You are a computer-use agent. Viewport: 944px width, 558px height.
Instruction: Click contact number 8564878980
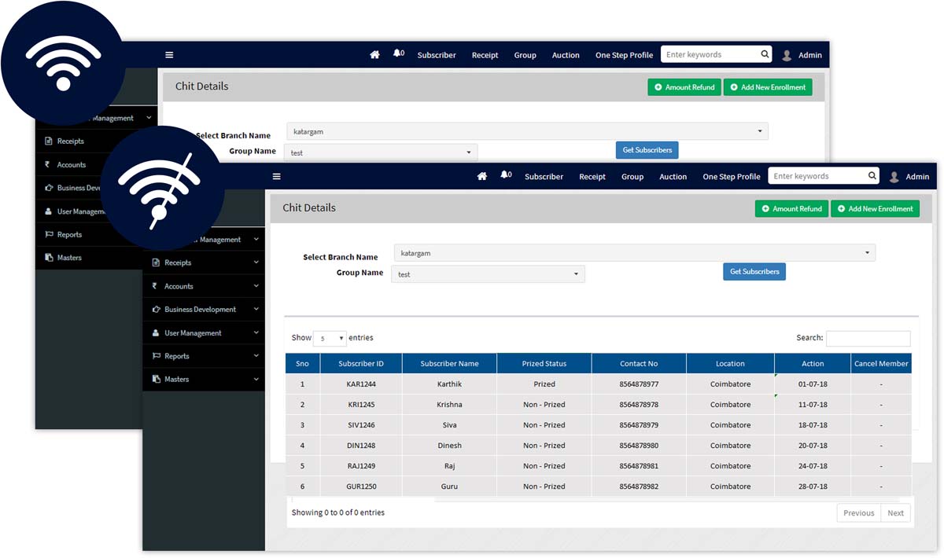click(639, 446)
